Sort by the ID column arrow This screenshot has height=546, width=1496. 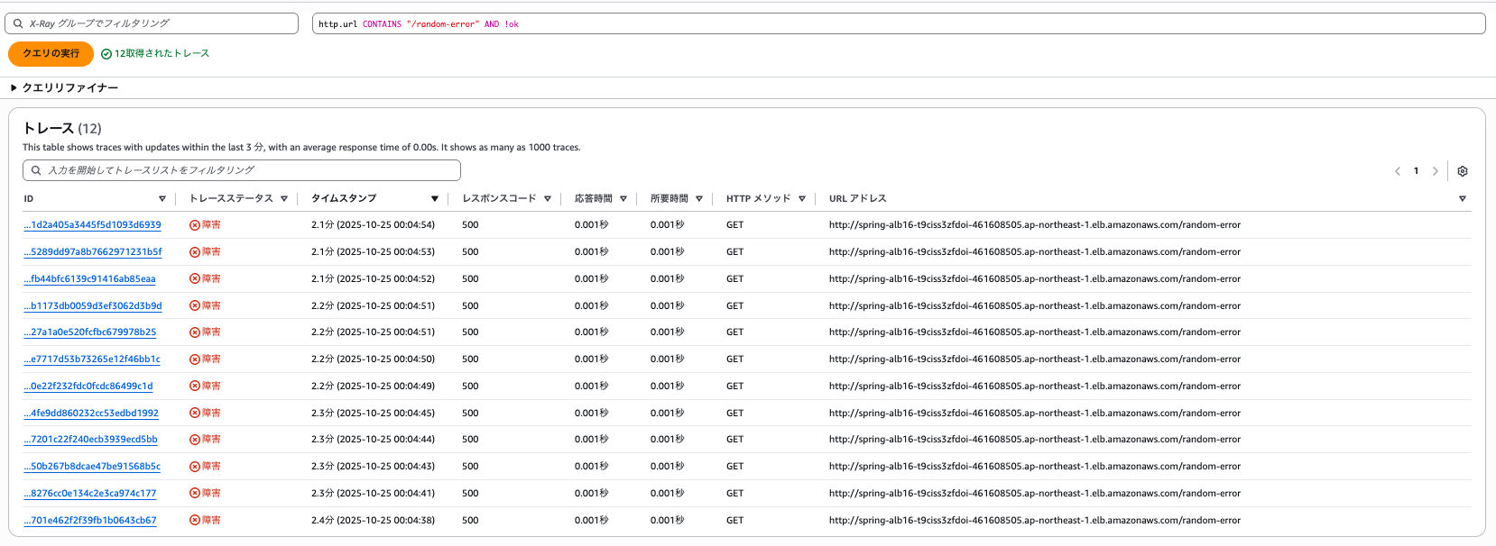[x=162, y=199]
